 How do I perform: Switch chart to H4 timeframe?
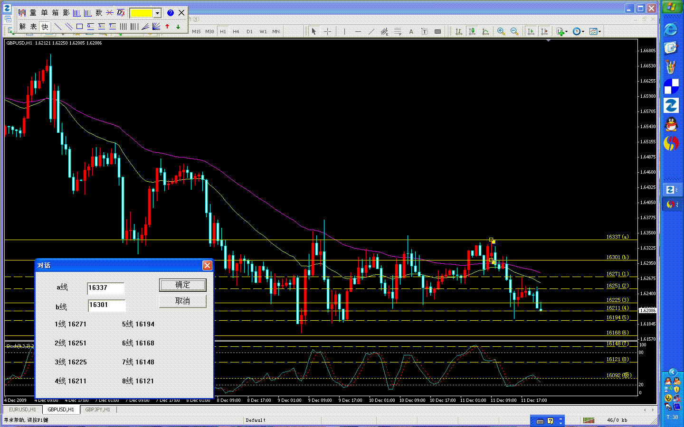(236, 32)
